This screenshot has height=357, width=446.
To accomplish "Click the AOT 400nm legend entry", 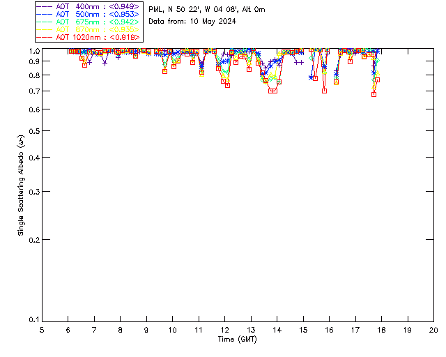I will click(x=89, y=6).
